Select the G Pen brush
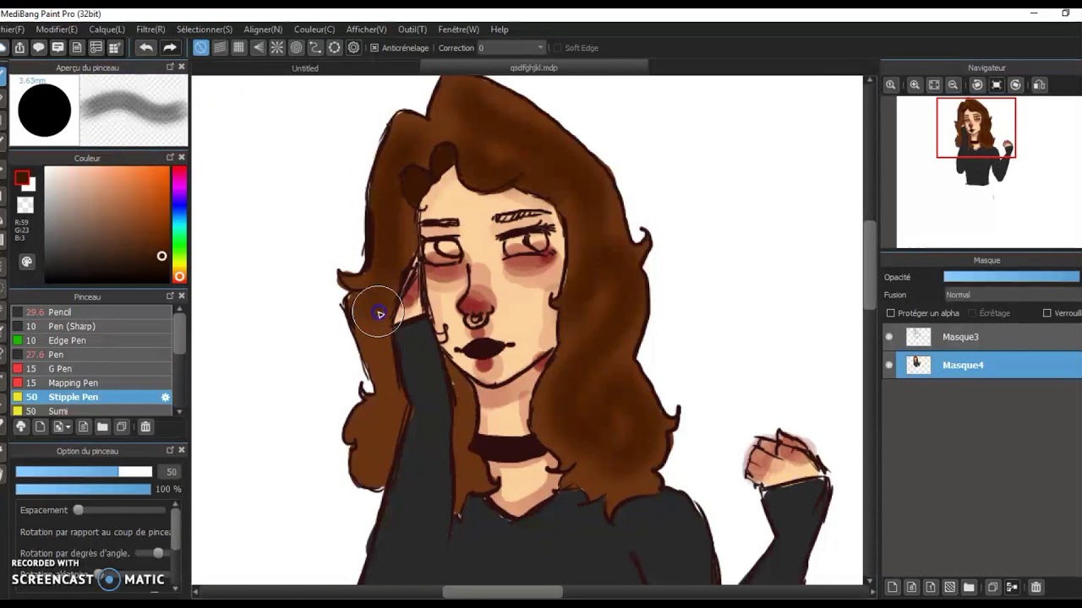1082x608 pixels. click(x=90, y=369)
